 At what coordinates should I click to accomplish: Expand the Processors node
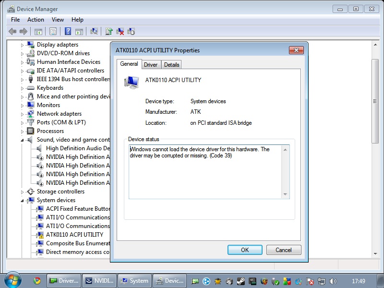22,132
